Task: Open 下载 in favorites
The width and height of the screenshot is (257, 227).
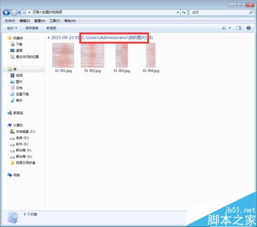Action: pyautogui.click(x=19, y=44)
